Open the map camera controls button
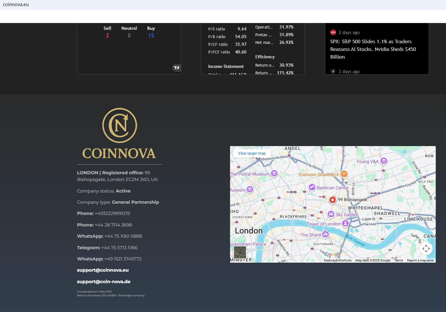 pos(426,249)
